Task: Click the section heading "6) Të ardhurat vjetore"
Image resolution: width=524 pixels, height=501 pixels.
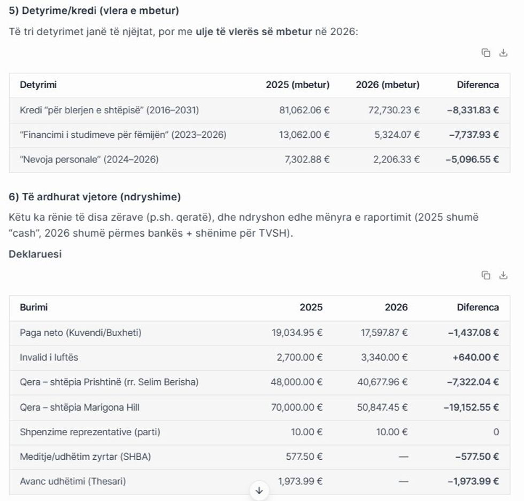Action: tap(95, 197)
